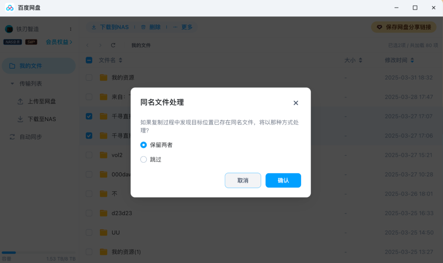Click the storage capacity progress bar
This screenshot has width=443, height=263.
[38, 253]
